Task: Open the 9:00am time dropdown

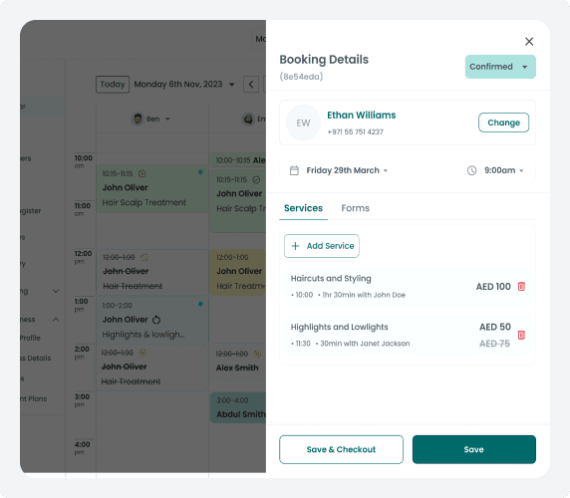Action: (x=504, y=170)
